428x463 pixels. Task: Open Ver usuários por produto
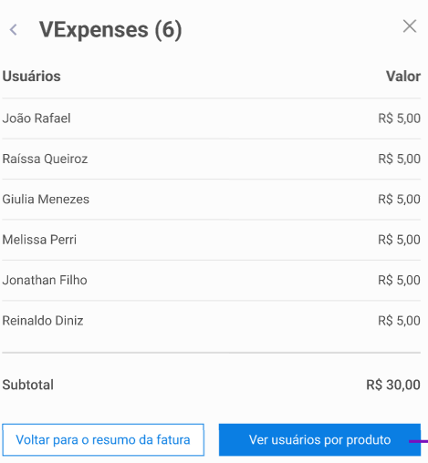coord(319,439)
